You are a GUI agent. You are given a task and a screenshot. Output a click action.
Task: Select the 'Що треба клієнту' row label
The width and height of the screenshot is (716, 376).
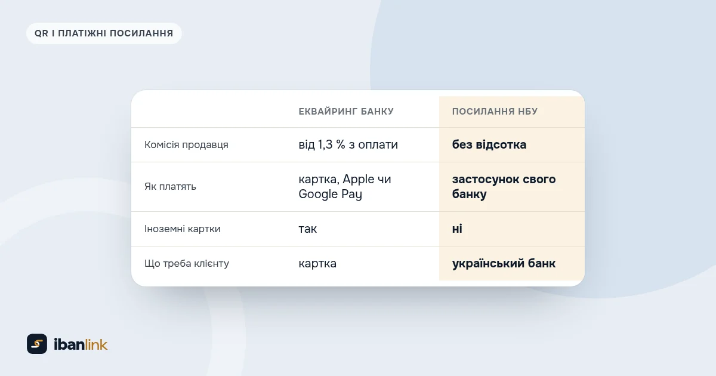[x=187, y=264]
